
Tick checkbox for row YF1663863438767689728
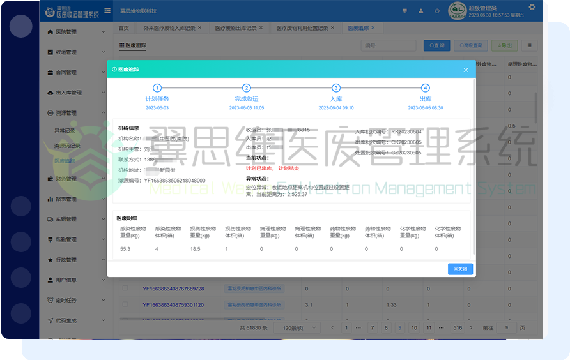tap(125, 289)
